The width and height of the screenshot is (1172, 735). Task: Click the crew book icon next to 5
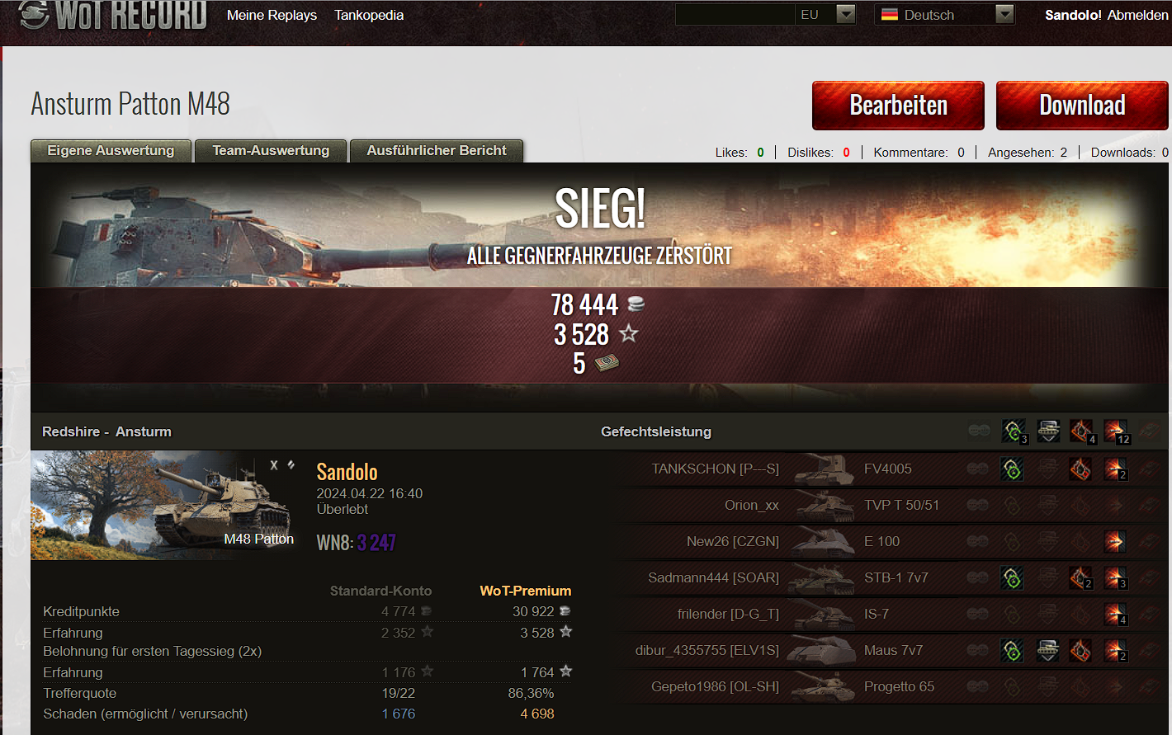607,363
